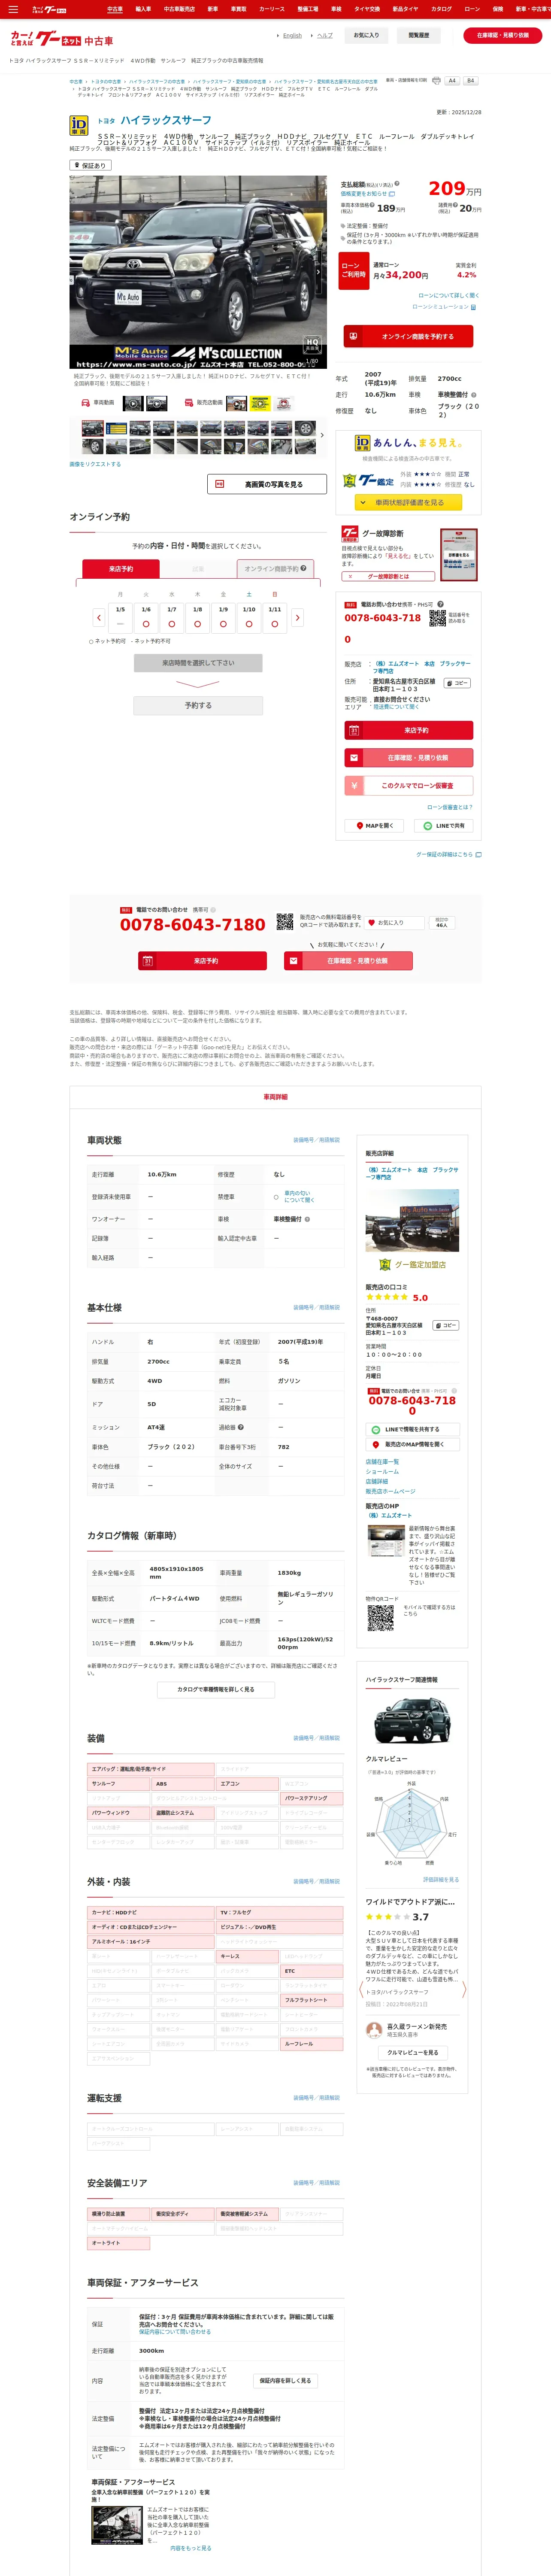Open カタログ in top navigation

441,9
